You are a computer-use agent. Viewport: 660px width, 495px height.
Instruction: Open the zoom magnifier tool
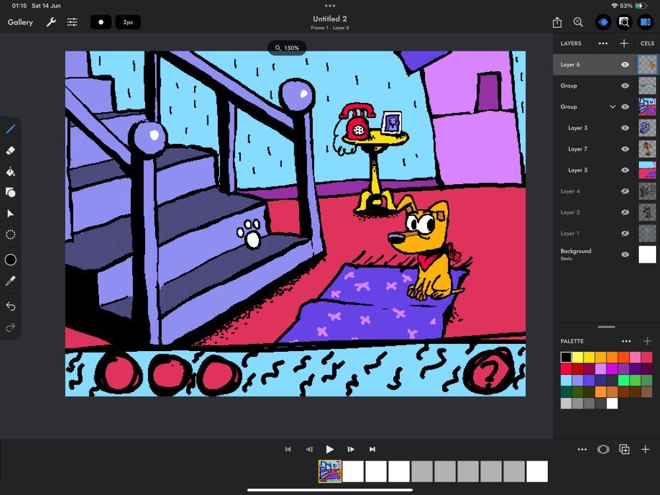(578, 22)
